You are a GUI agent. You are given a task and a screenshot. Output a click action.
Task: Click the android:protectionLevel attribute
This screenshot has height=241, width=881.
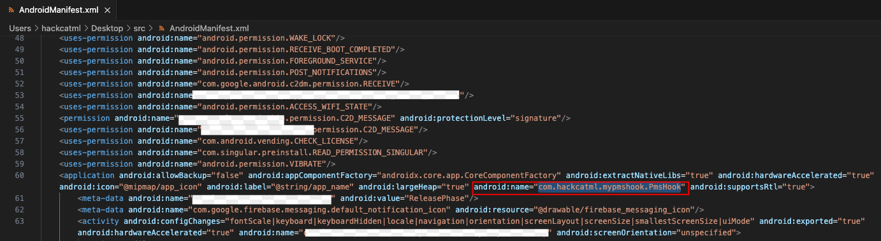click(453, 118)
